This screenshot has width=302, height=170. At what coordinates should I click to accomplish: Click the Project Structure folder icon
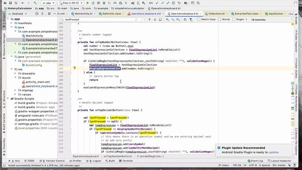[x=185, y=3]
